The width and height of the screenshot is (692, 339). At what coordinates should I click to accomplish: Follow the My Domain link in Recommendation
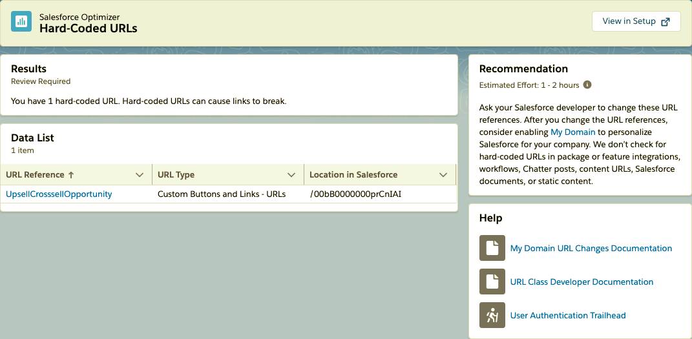point(573,132)
